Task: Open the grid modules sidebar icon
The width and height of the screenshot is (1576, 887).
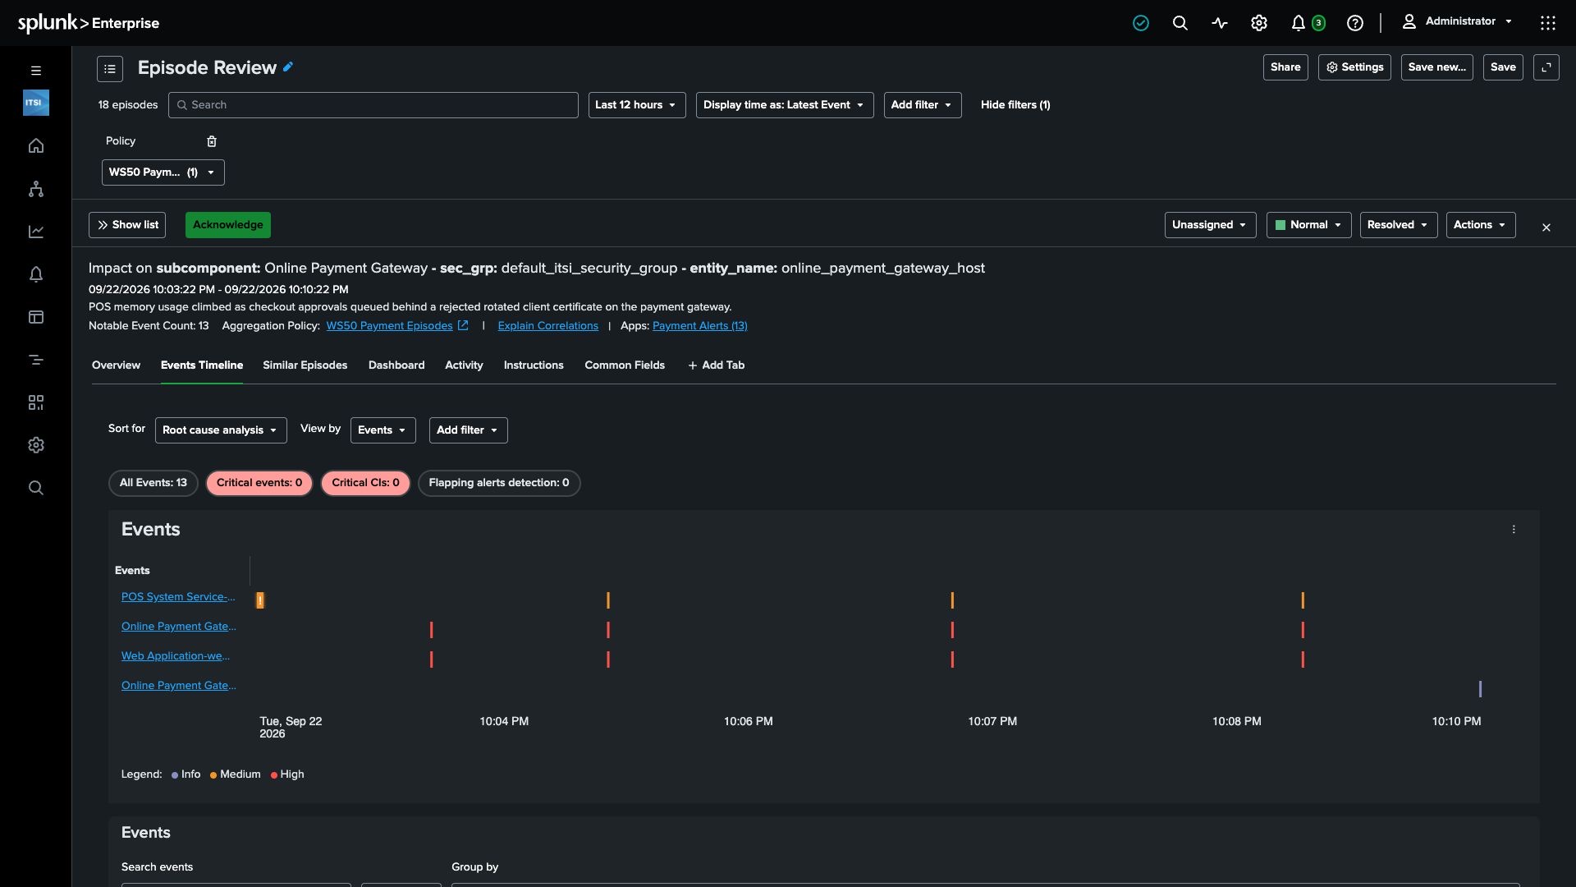Action: click(x=36, y=402)
